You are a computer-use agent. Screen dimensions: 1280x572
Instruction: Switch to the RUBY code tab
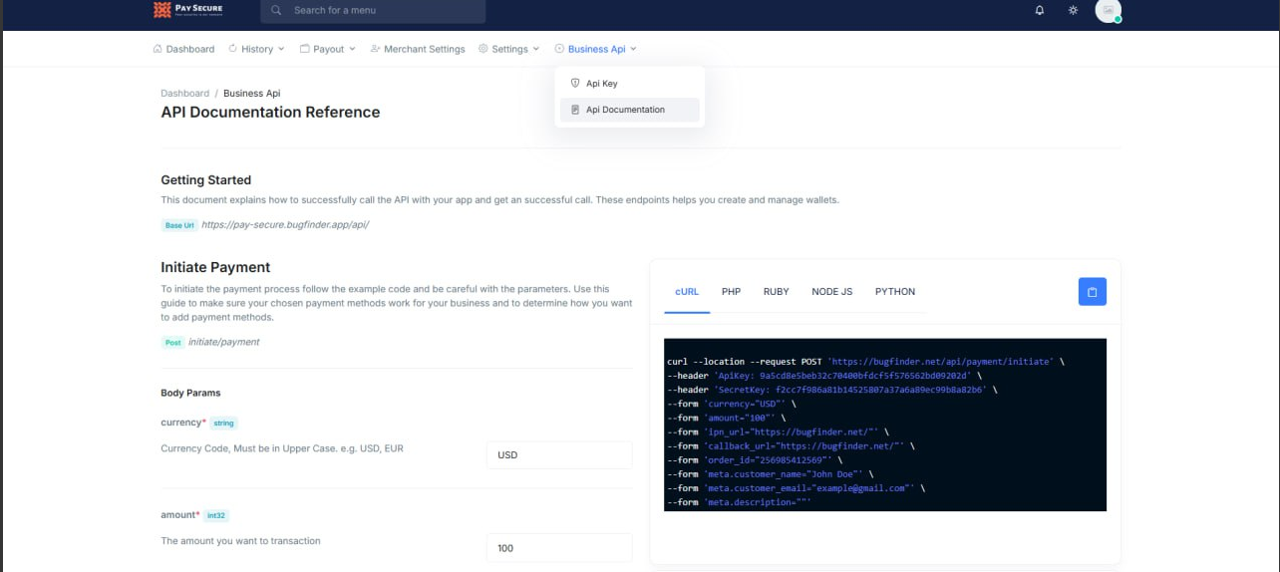tap(777, 292)
